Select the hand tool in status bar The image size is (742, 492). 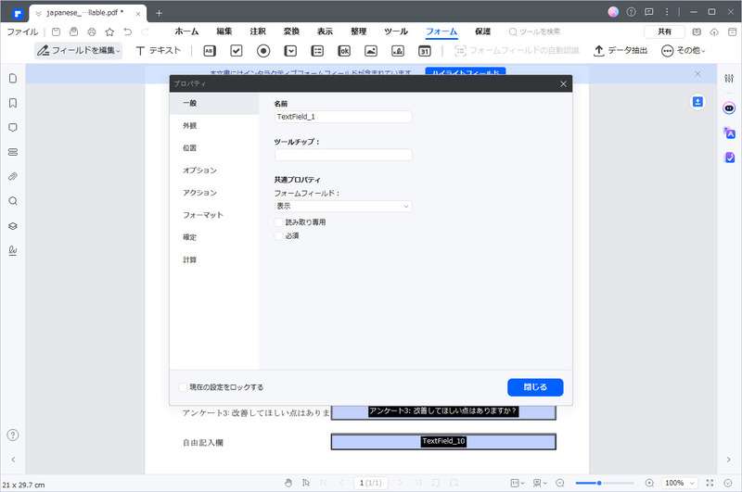(x=288, y=483)
